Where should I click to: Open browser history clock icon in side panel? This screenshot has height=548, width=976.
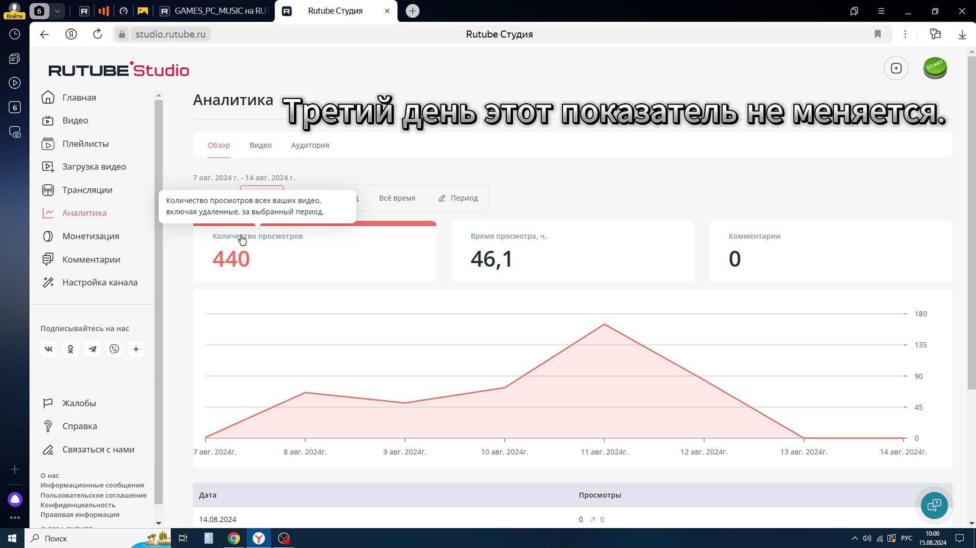coord(15,34)
